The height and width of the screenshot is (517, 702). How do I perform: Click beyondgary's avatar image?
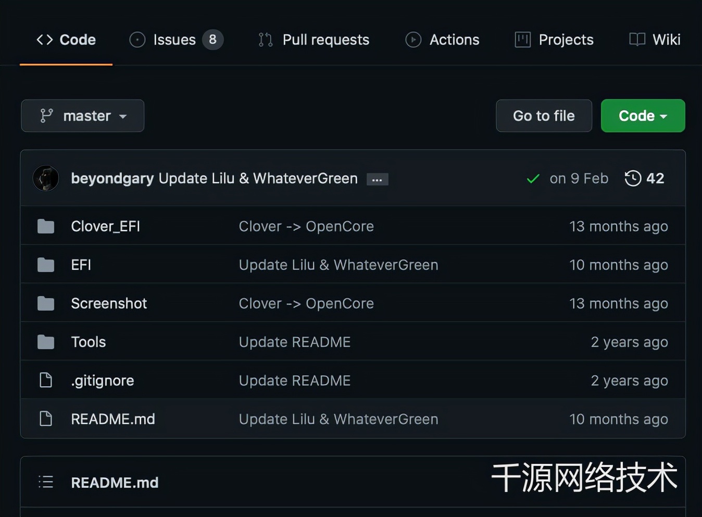46,178
